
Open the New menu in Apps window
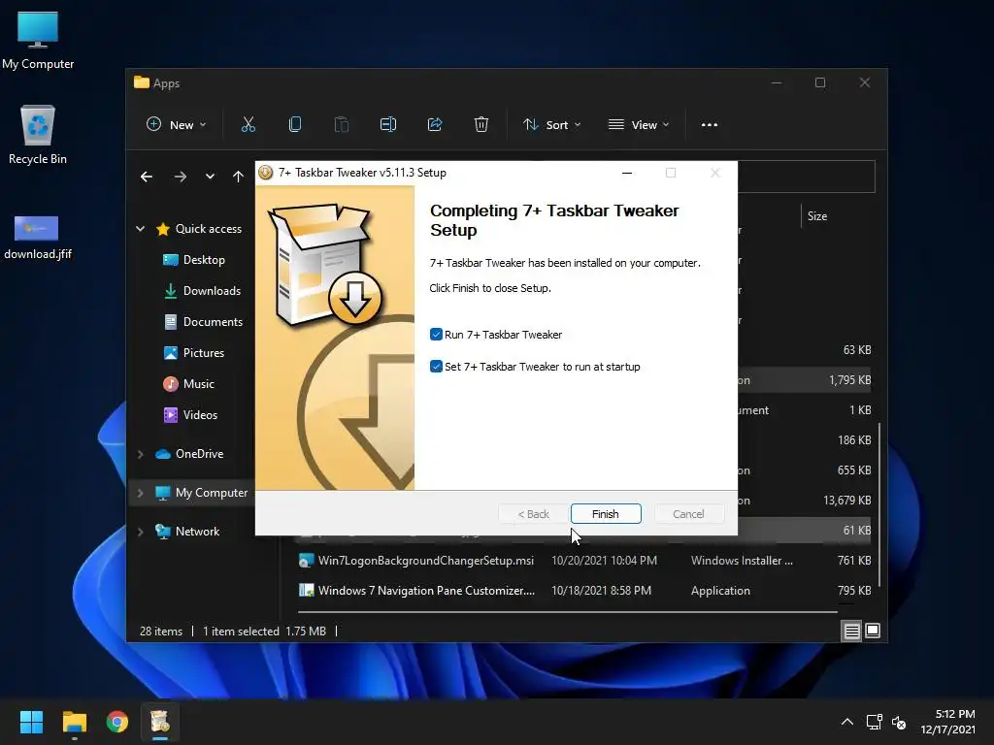click(176, 125)
